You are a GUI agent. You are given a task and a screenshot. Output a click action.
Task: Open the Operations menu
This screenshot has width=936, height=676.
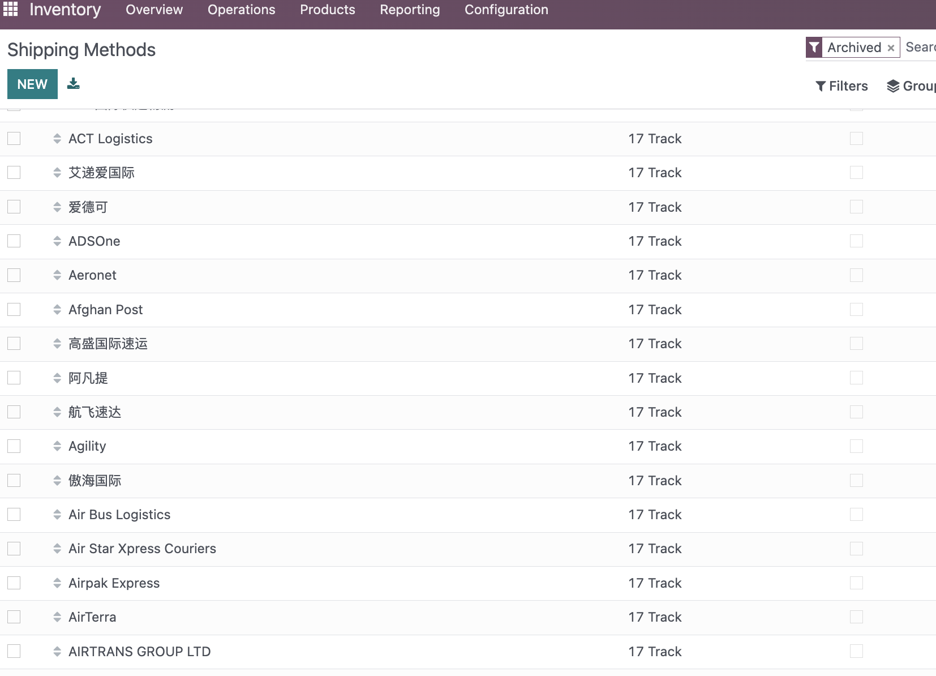point(242,10)
